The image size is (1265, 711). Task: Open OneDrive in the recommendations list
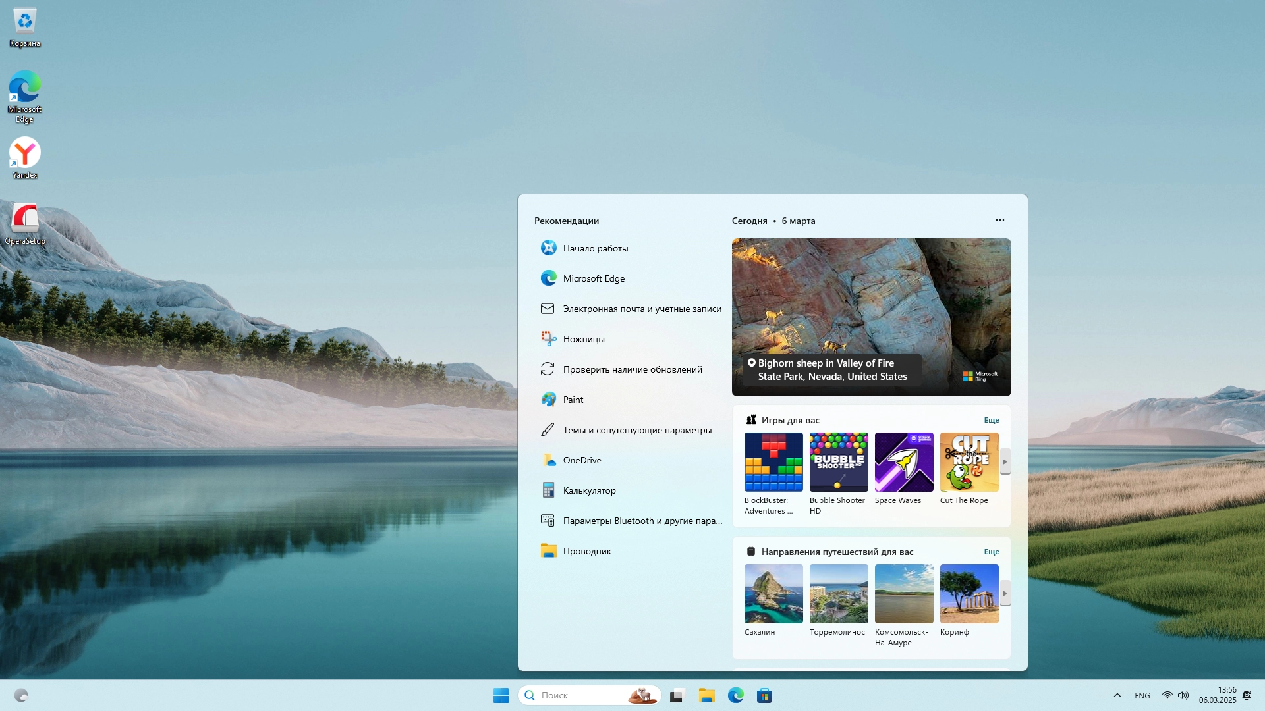[x=581, y=460]
